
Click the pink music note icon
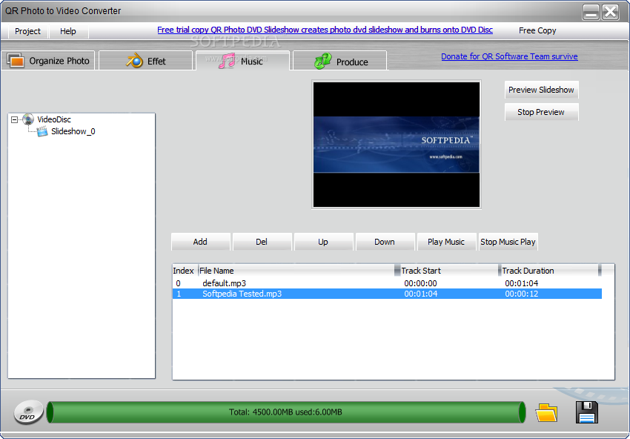point(227,61)
